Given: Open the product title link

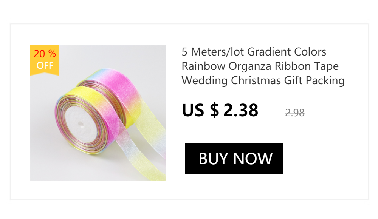Looking at the screenshot, I should click(x=263, y=66).
